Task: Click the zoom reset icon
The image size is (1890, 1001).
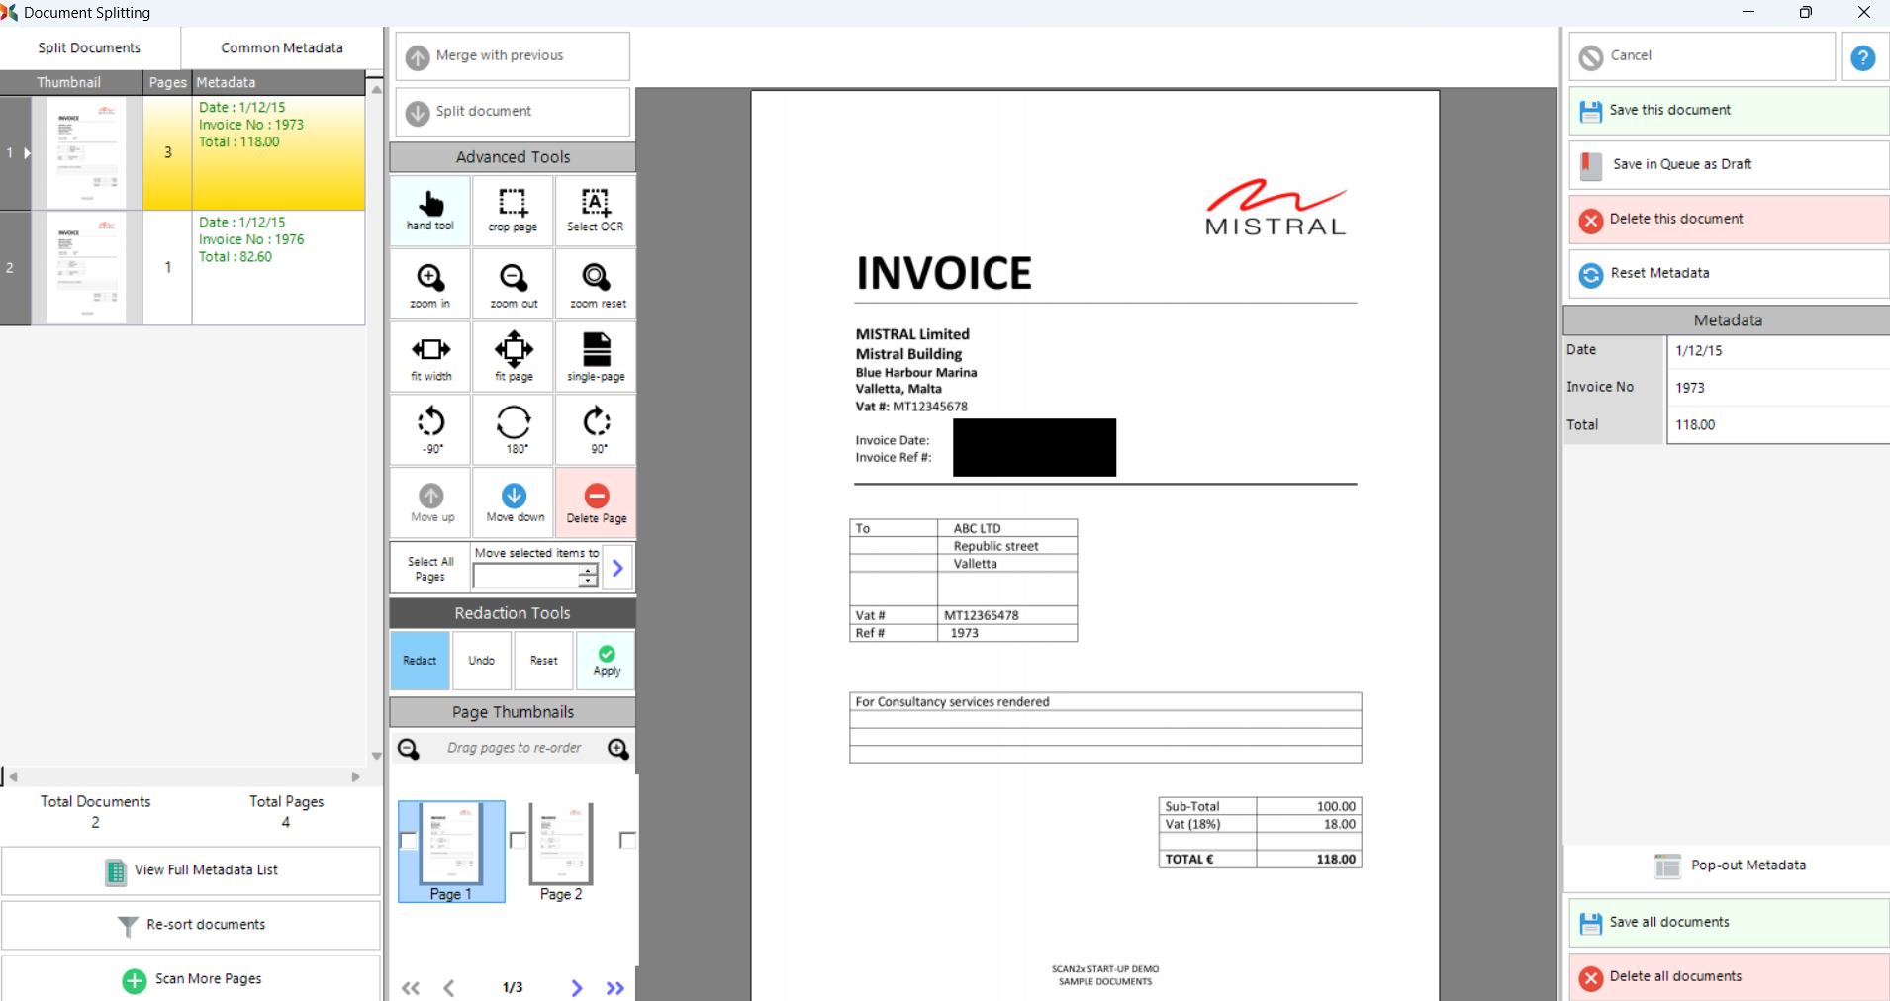Action: tap(596, 283)
